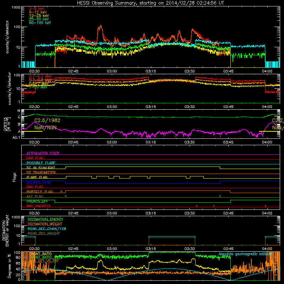
Task: Click the GAP_FLAG label
Action: click(35, 158)
